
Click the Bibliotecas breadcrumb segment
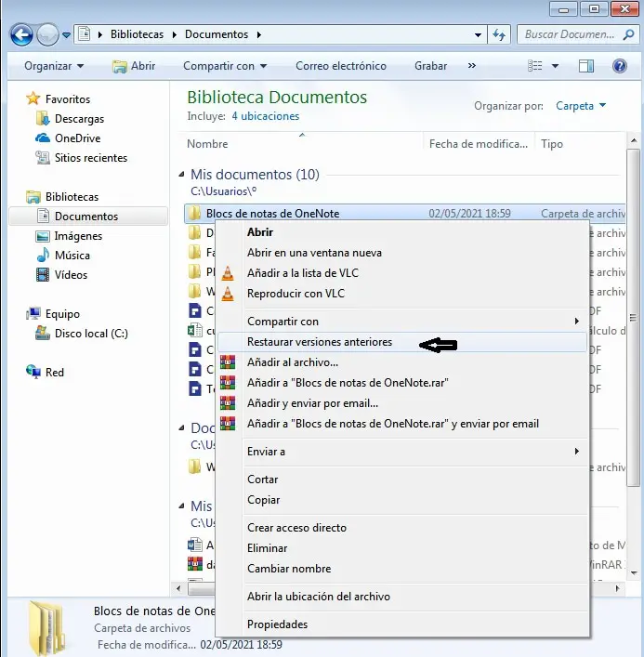point(137,34)
